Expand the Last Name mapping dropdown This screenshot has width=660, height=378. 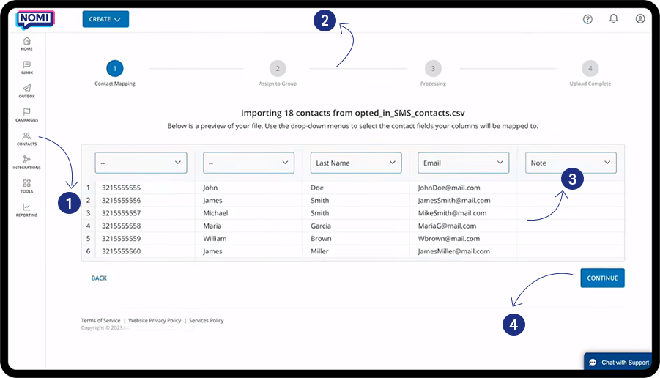(x=356, y=163)
